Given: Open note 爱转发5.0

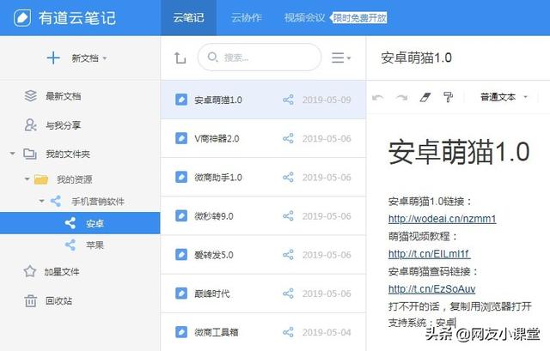Looking at the screenshot, I should coord(264,255).
